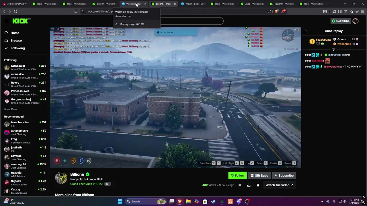Click RiskyUplate username in chat
This screenshot has width=367, height=206.
click(x=331, y=67)
